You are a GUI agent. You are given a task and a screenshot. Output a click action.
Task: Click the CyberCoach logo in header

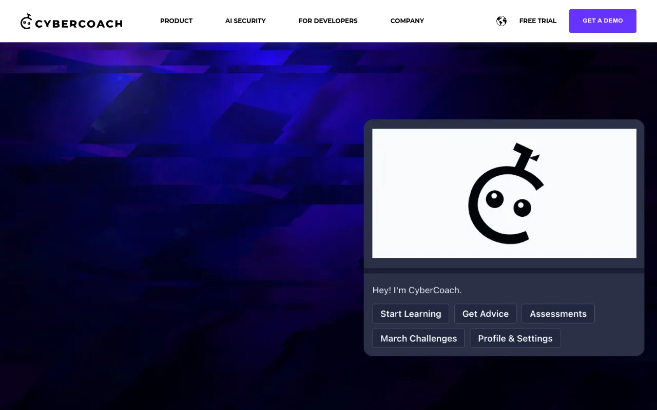(71, 22)
